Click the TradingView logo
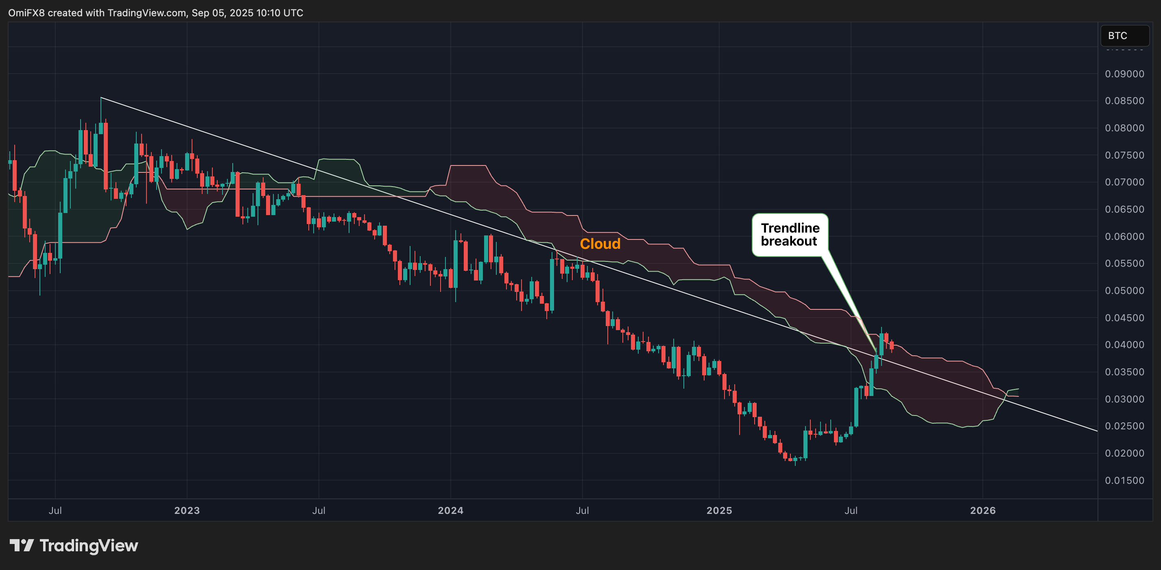The width and height of the screenshot is (1161, 570). point(74,546)
